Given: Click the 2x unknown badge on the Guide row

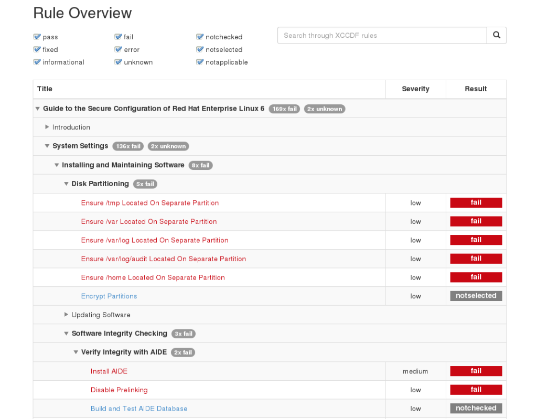Looking at the screenshot, I should pos(325,109).
